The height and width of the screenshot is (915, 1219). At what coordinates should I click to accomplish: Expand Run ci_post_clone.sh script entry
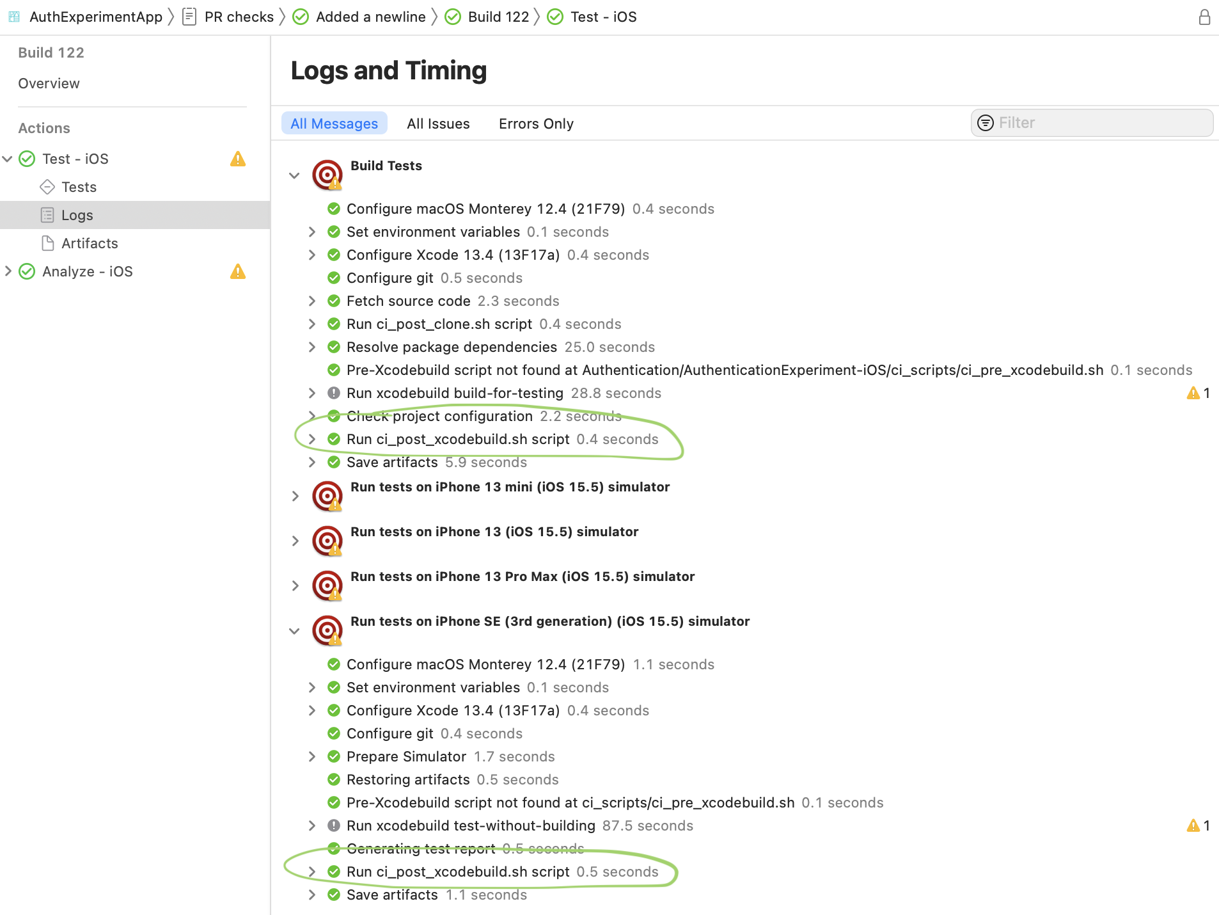coord(312,324)
